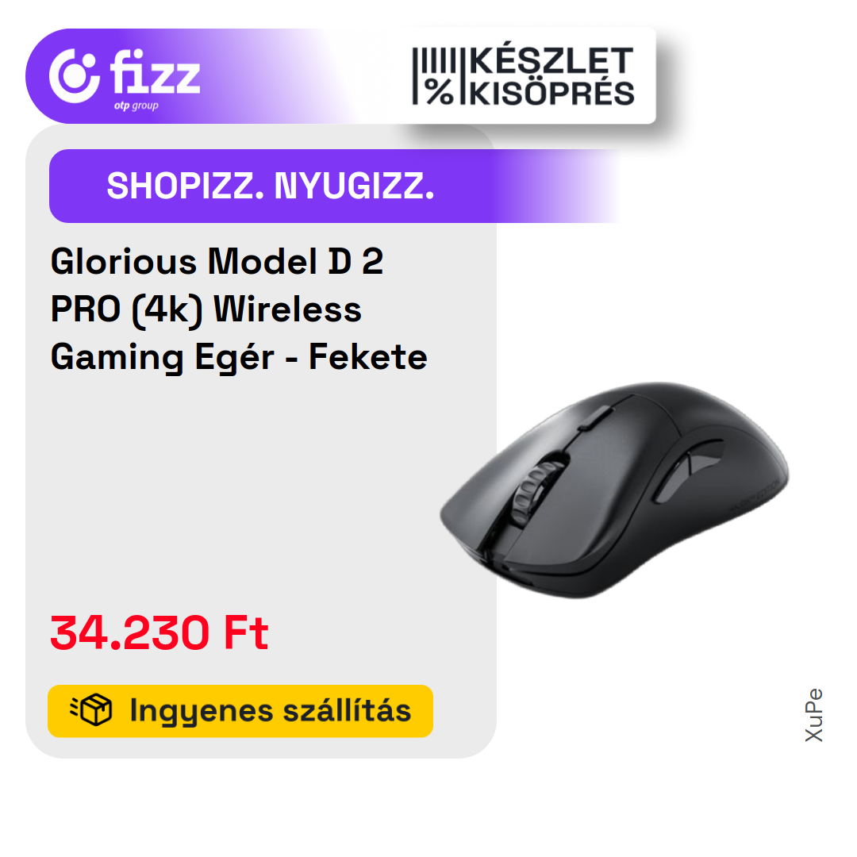The image size is (857, 857).
Task: Open the black gaming mouse product image
Action: (x=614, y=490)
